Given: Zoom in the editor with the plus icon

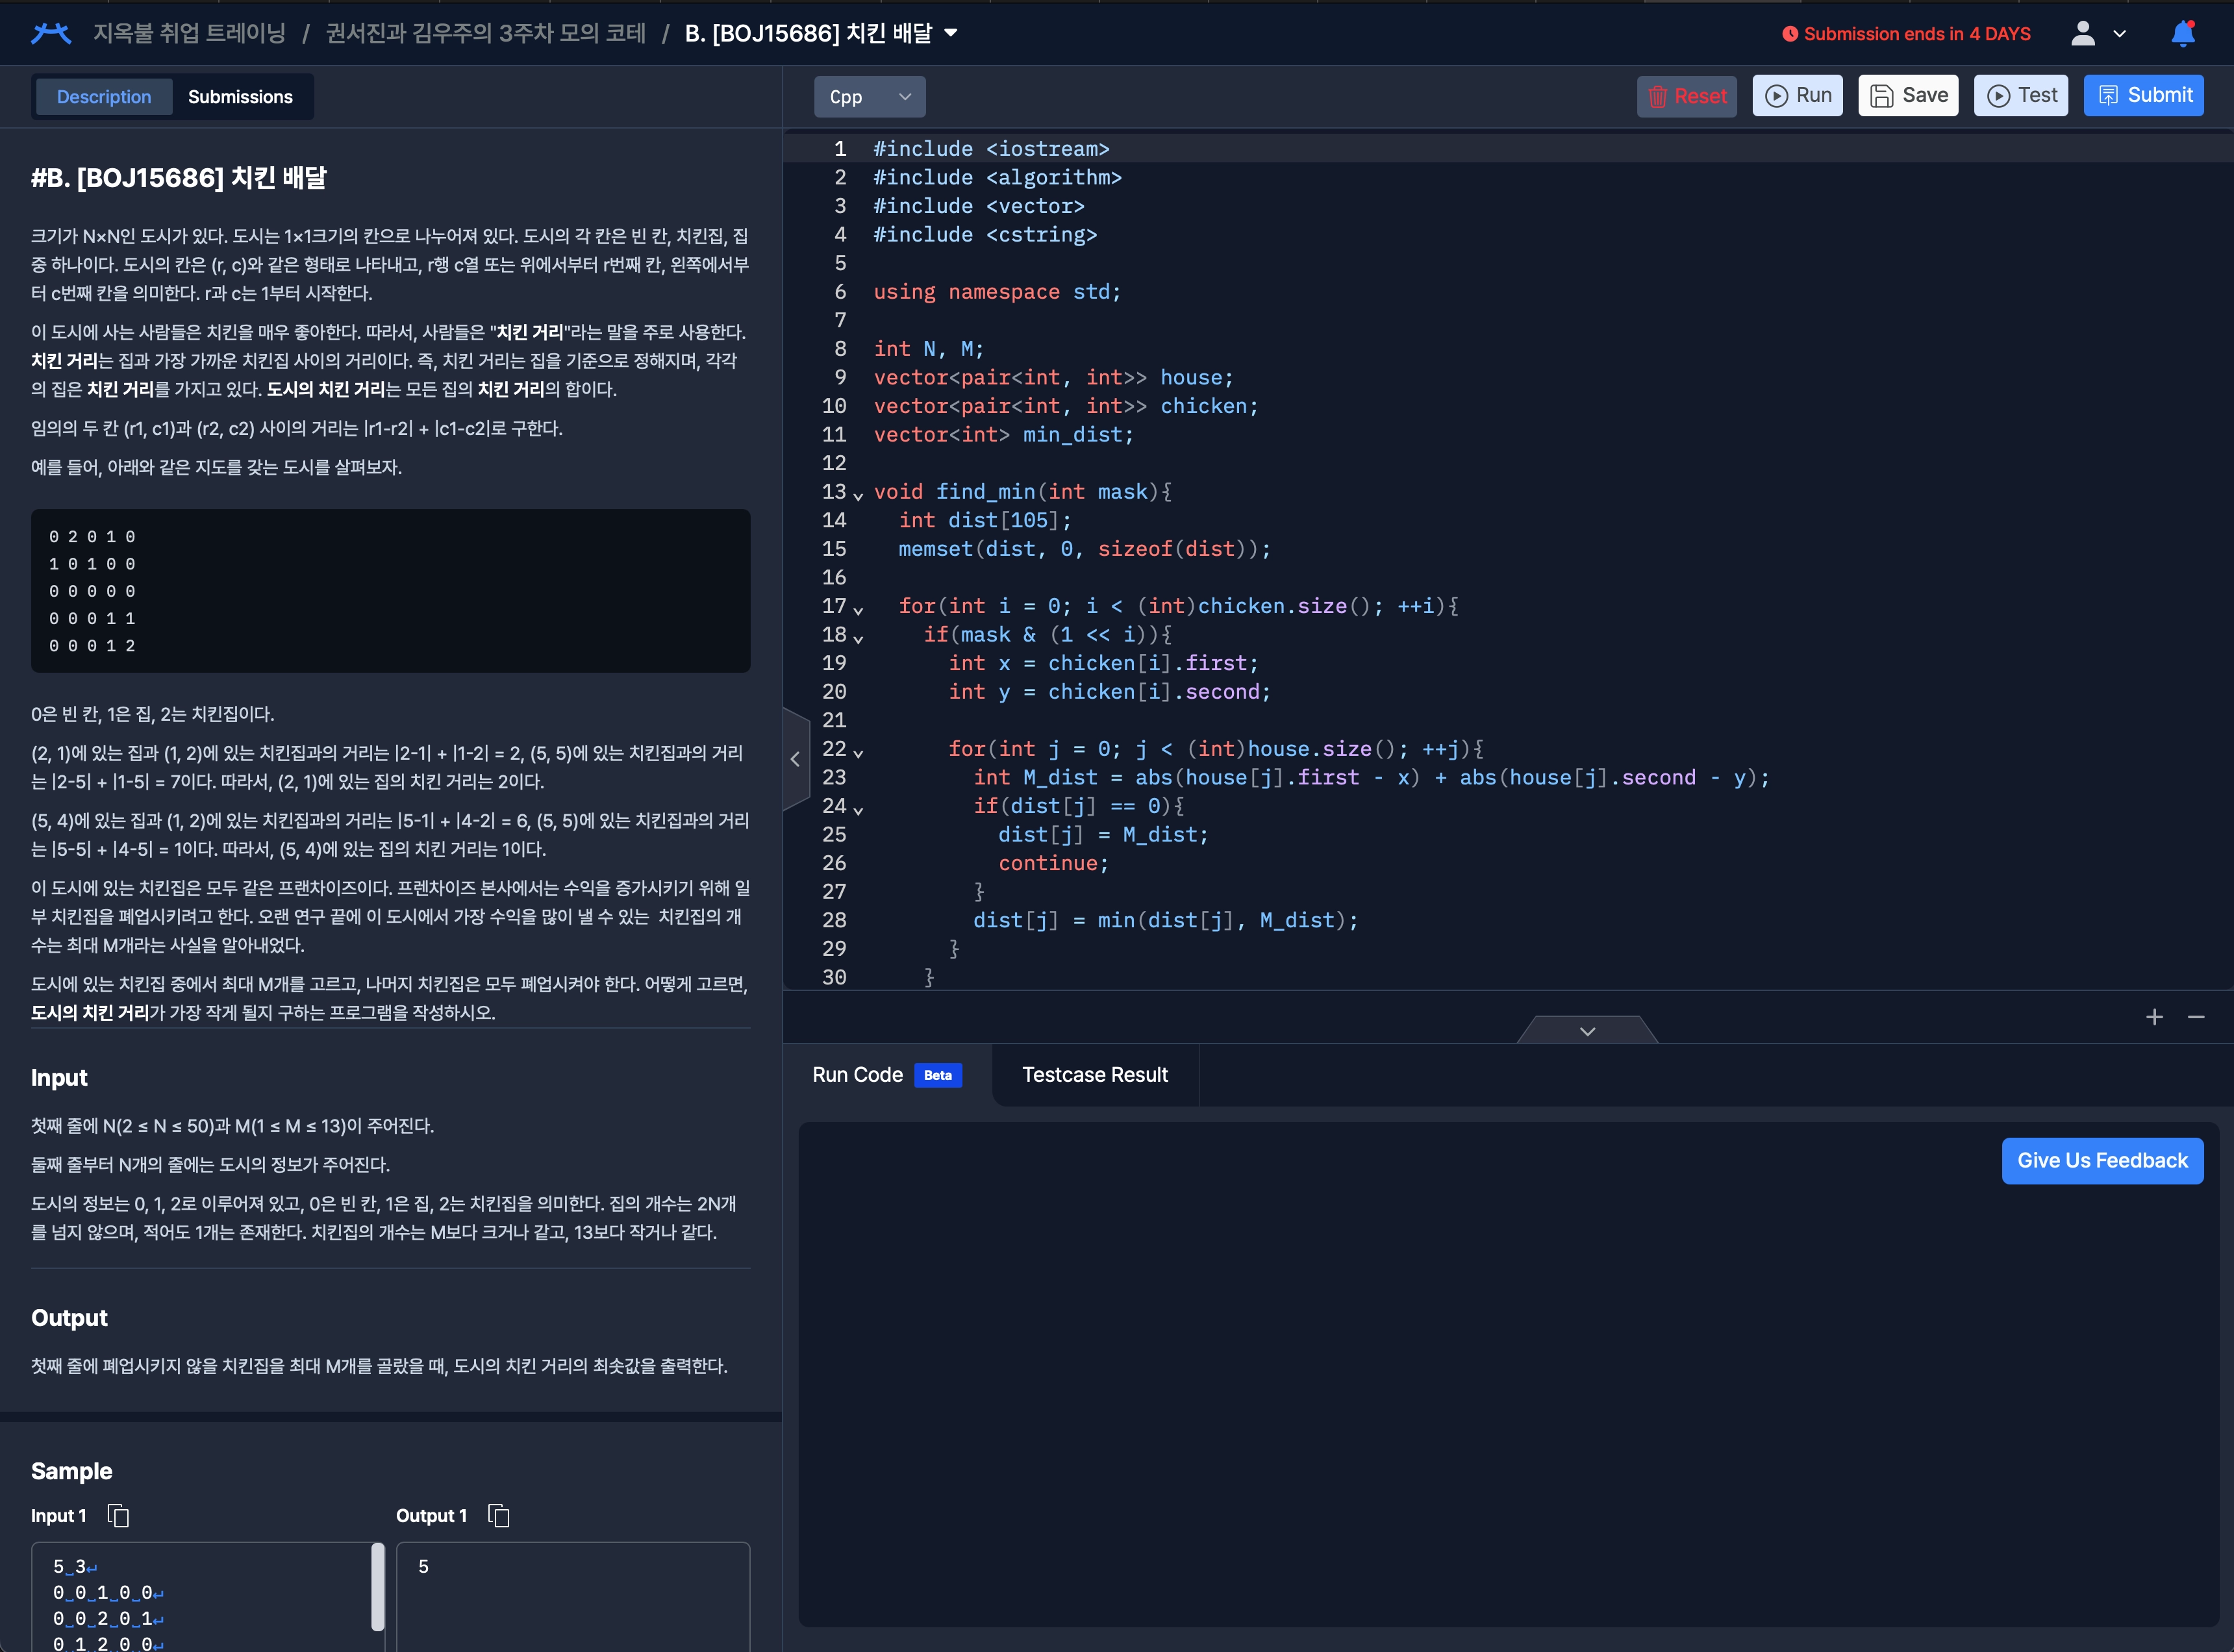Looking at the screenshot, I should (x=2155, y=1017).
